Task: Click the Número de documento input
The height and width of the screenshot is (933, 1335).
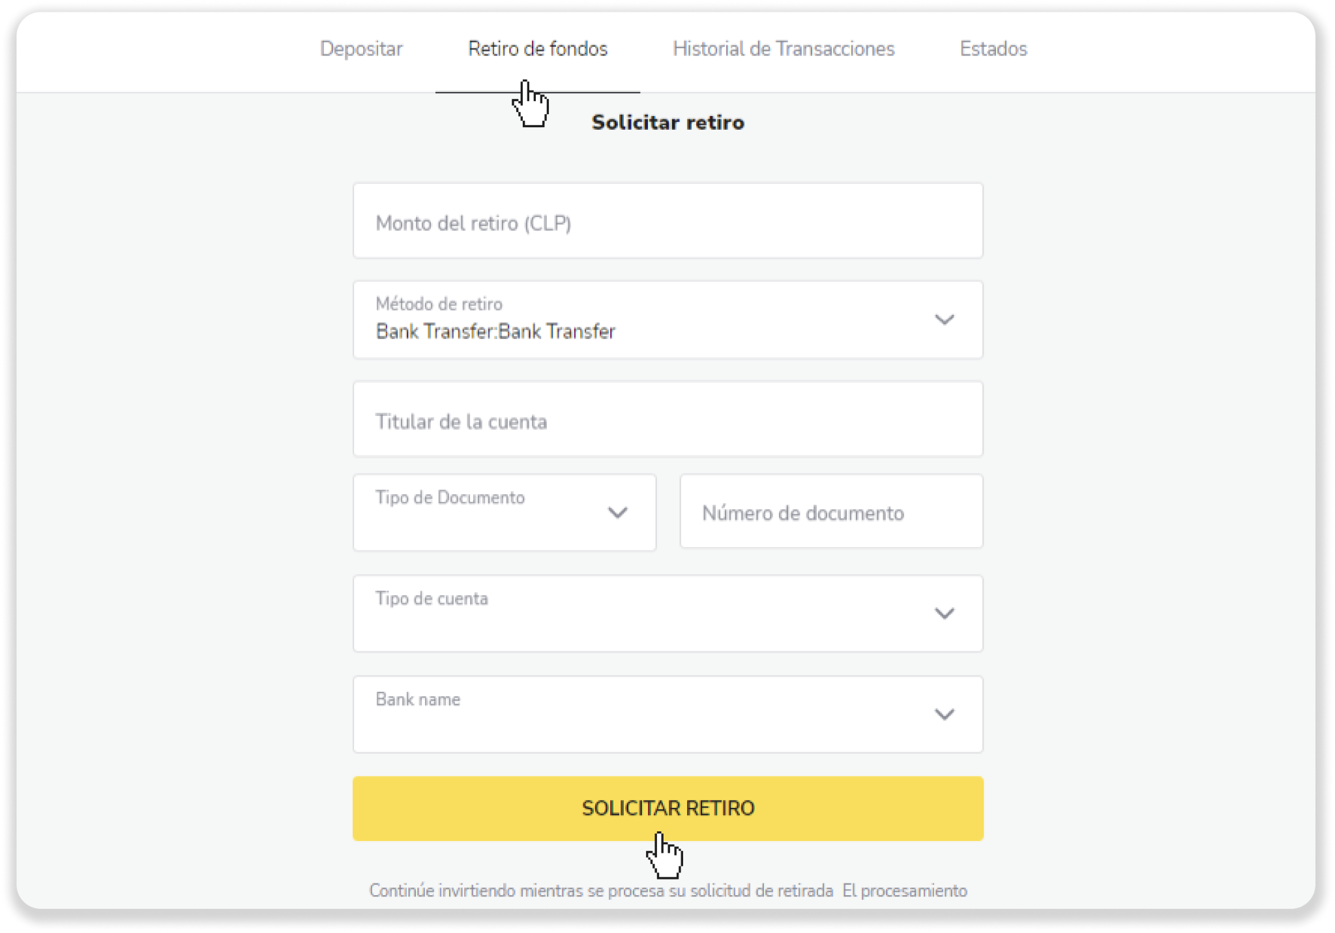Action: (x=831, y=512)
